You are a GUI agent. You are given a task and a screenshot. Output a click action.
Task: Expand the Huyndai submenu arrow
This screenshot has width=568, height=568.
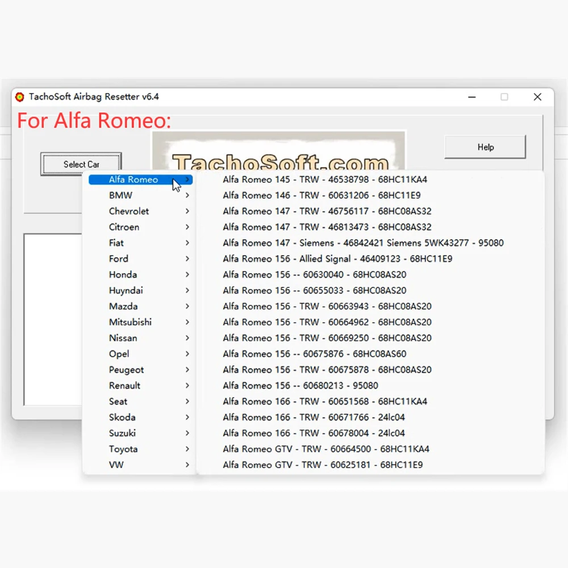point(187,290)
